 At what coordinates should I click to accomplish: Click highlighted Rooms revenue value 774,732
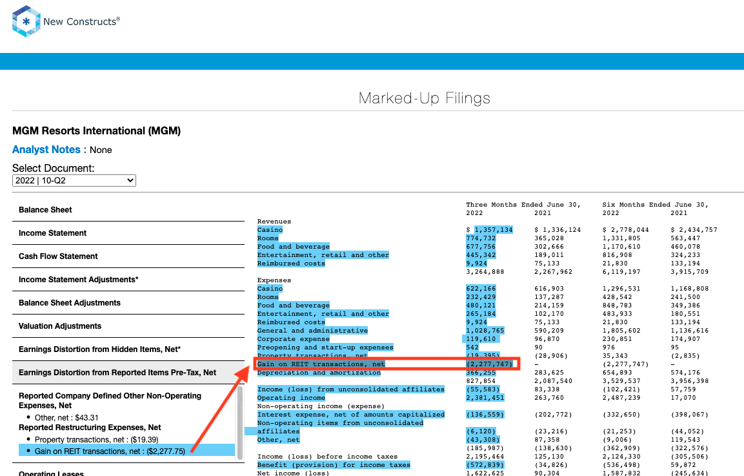click(x=481, y=238)
